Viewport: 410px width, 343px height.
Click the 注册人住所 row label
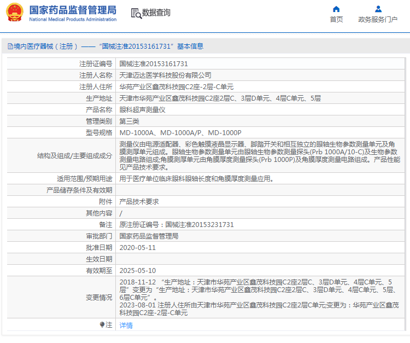(x=96, y=87)
